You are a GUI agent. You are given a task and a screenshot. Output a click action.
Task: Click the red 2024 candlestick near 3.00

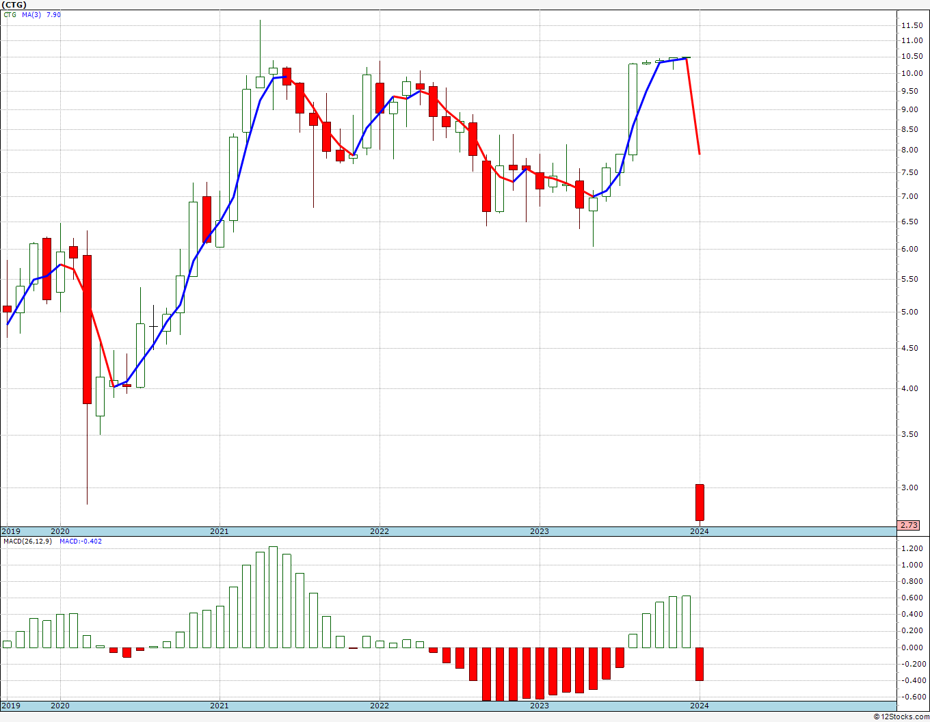[x=700, y=503]
